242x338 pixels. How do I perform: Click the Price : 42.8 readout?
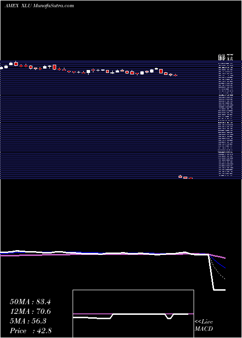tap(30, 331)
